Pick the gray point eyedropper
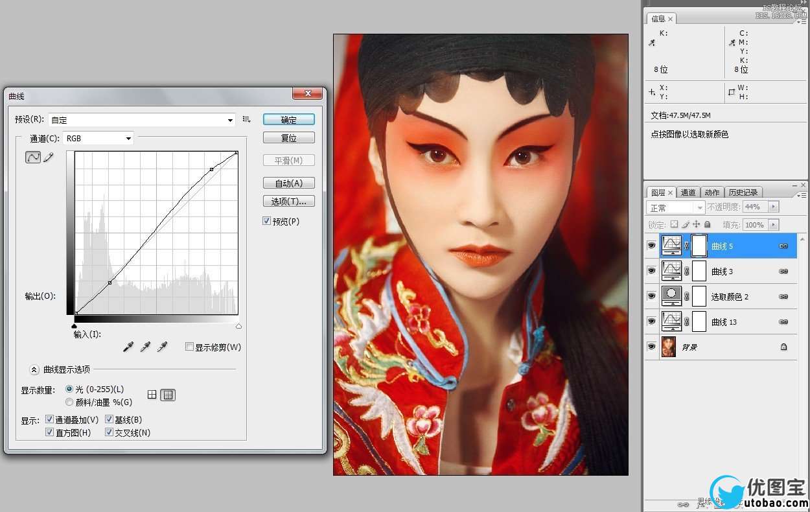 [x=146, y=347]
